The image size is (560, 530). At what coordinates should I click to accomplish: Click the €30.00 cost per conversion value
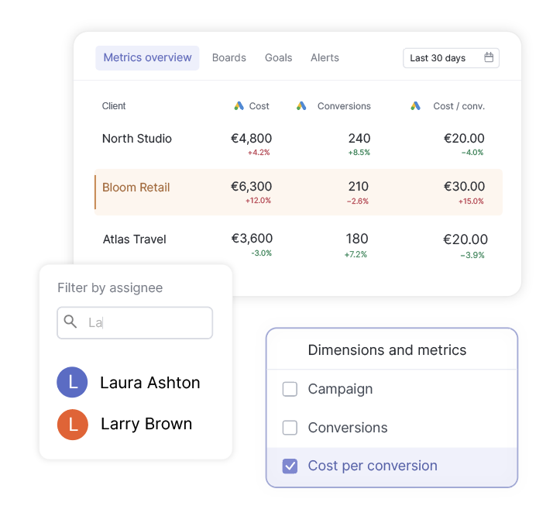(464, 186)
